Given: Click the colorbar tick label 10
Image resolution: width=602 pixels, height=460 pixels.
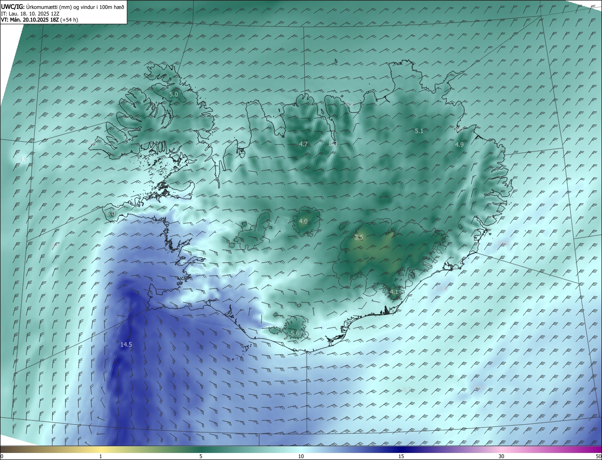Looking at the screenshot, I should (301, 456).
